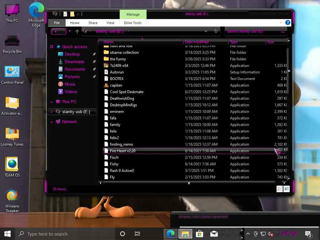The width and height of the screenshot is (320, 240).
Task: Open the Drive Tools tab
Action: tap(132, 22)
